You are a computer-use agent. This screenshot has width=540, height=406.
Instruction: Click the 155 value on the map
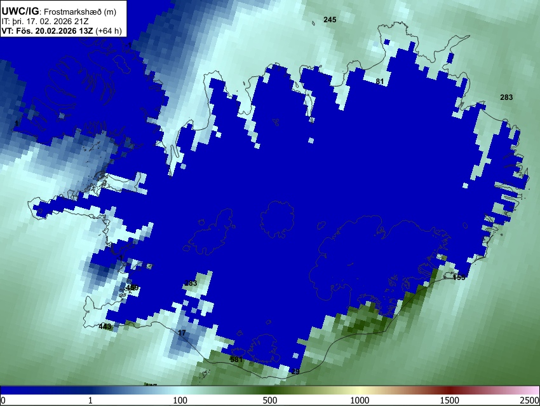tap(459, 277)
